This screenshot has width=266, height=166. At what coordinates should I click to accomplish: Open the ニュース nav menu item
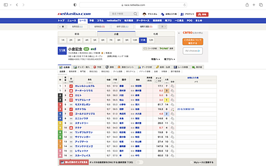72,20
